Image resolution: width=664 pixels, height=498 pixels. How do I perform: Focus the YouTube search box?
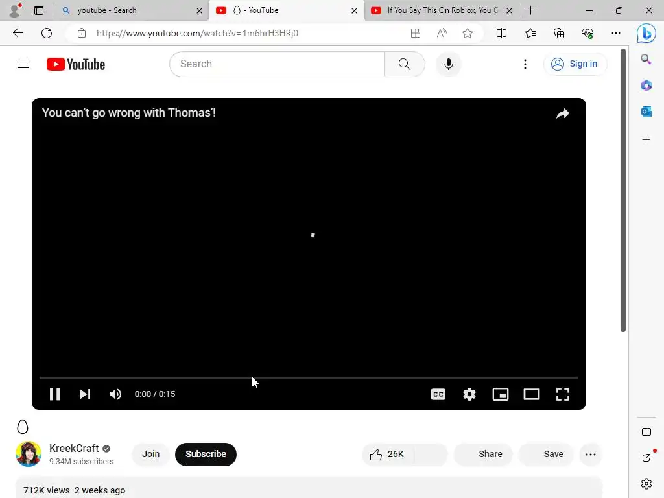point(277,64)
